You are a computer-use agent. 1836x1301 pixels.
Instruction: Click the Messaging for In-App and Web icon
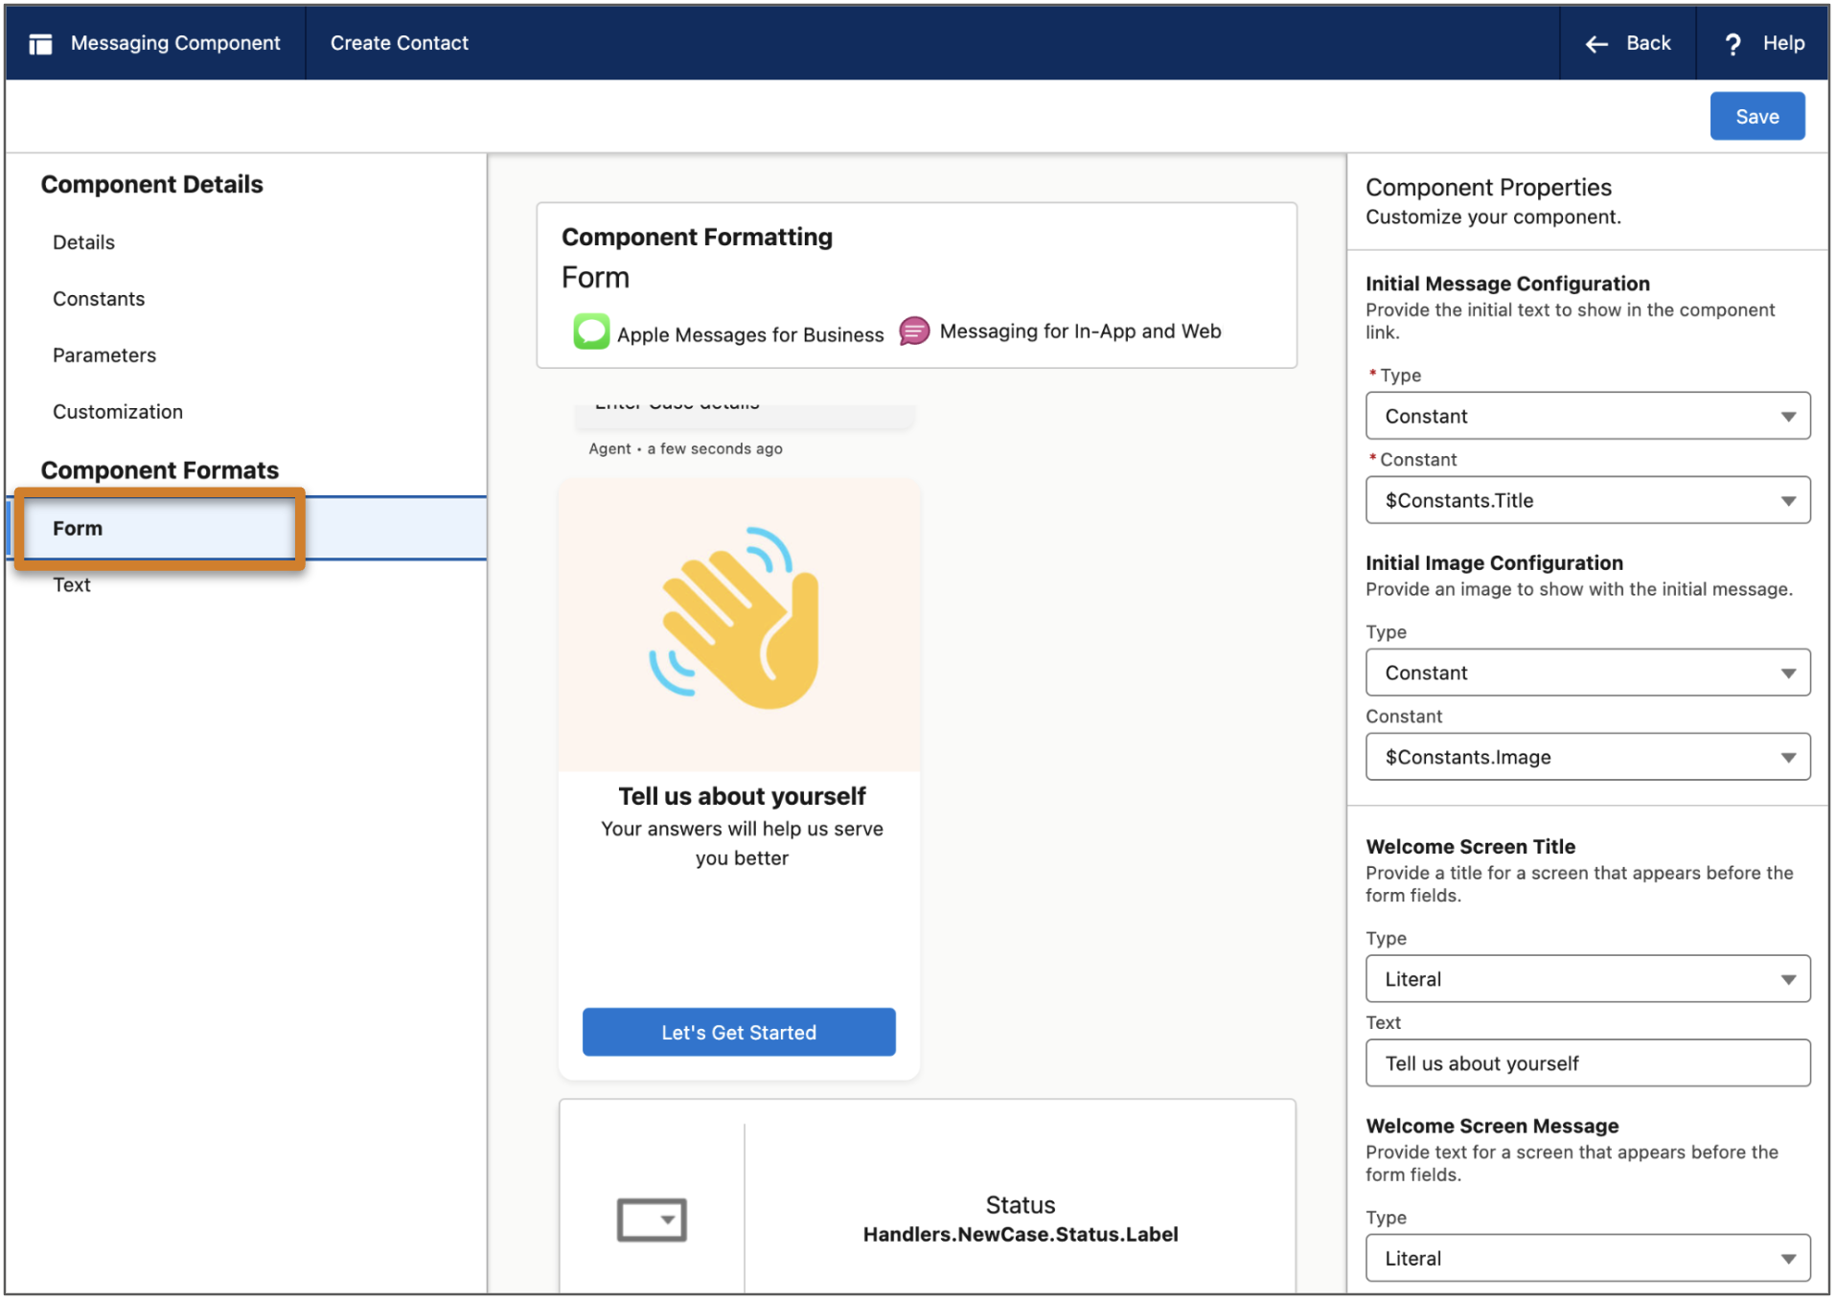[913, 331]
